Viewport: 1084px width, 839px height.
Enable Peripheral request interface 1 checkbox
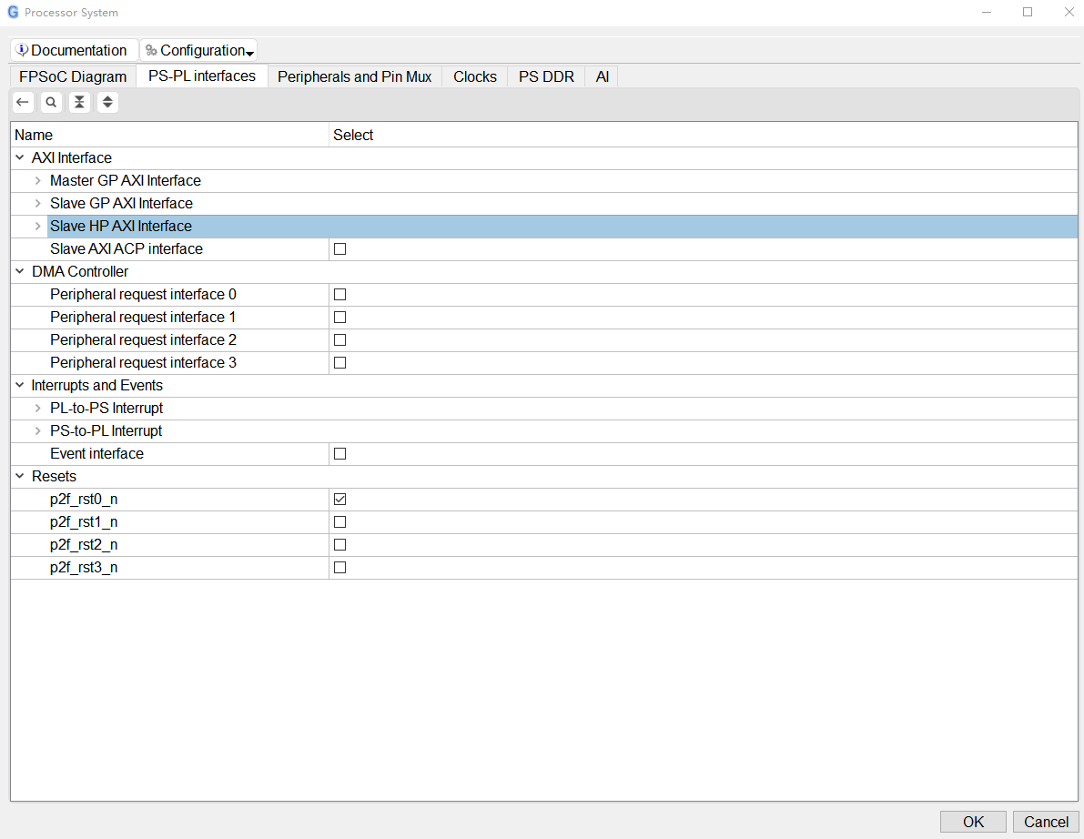[x=340, y=318]
